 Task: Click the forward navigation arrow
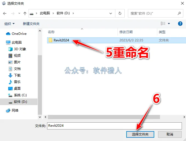[13, 13]
